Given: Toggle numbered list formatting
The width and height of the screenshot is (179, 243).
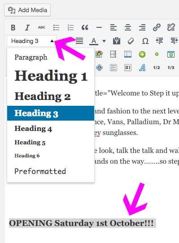Looking at the screenshot, I should click(x=70, y=28).
